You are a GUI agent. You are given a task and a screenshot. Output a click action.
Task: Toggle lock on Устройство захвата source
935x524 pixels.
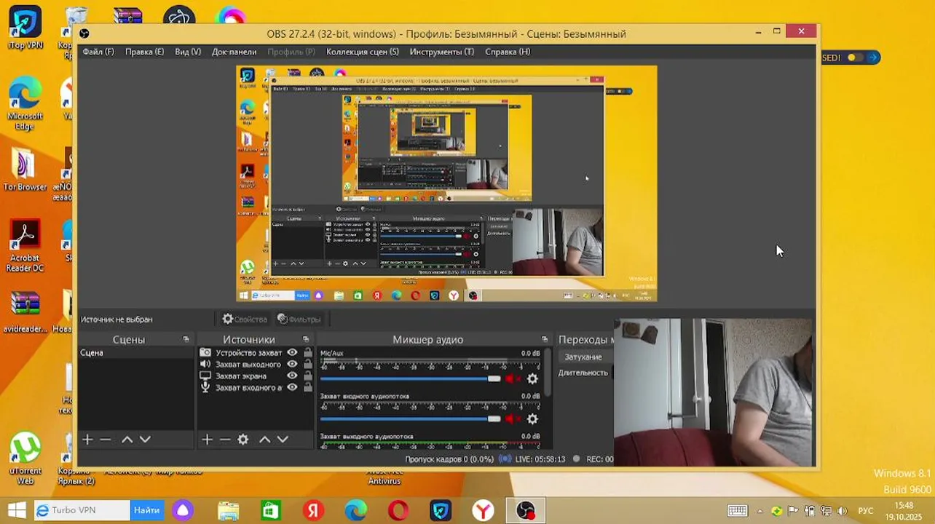coord(308,353)
